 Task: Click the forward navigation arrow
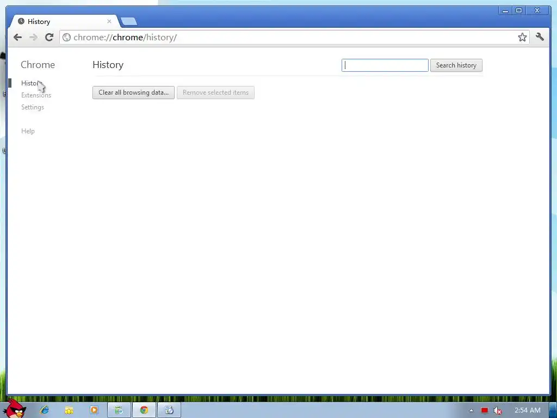(x=33, y=38)
